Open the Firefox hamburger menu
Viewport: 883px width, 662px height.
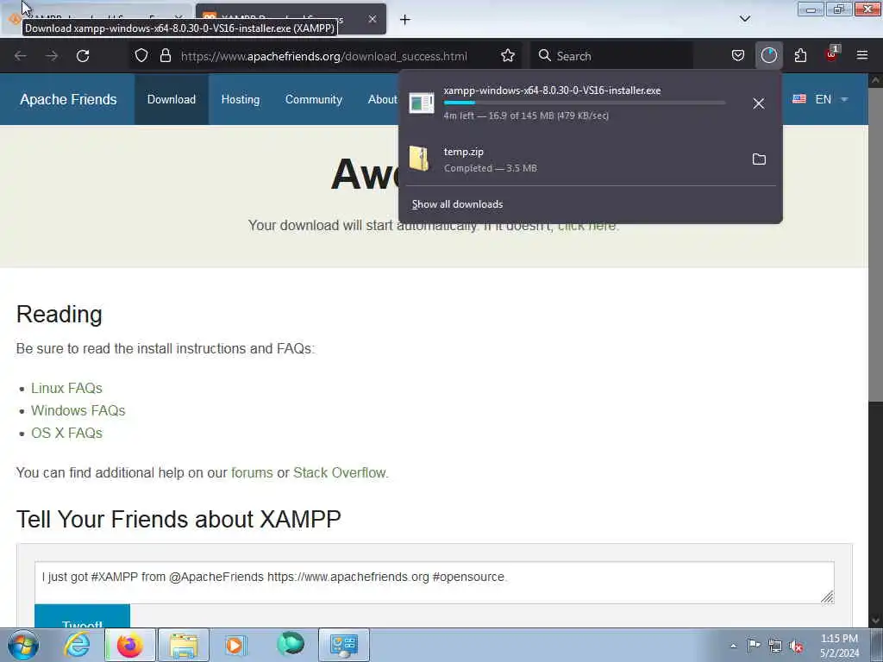tap(862, 55)
